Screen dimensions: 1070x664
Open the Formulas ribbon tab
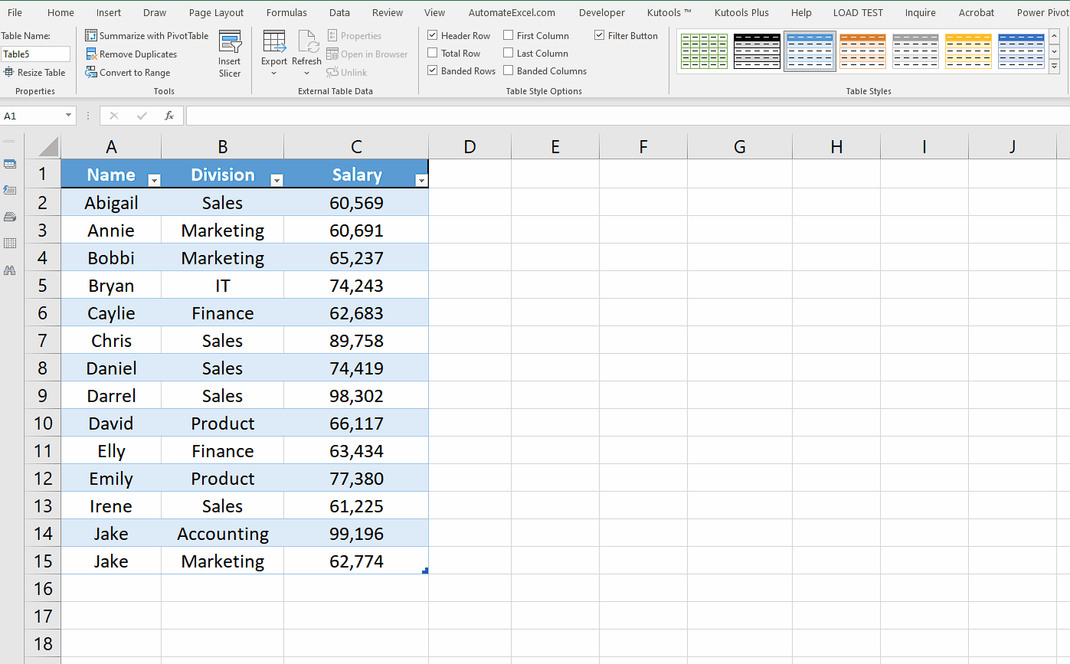(286, 12)
